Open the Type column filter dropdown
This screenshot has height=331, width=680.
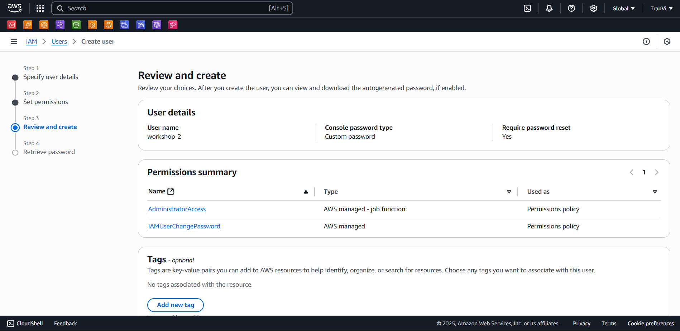509,192
